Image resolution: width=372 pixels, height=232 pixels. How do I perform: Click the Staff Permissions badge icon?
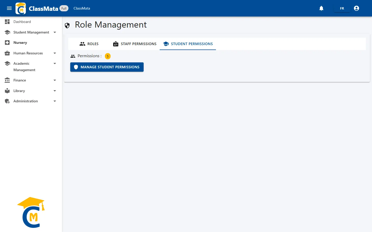click(116, 44)
